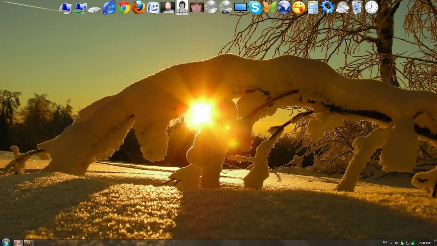Open Microsoft Word from the dock
Viewport: 437px width, 246px height.
(x=153, y=7)
